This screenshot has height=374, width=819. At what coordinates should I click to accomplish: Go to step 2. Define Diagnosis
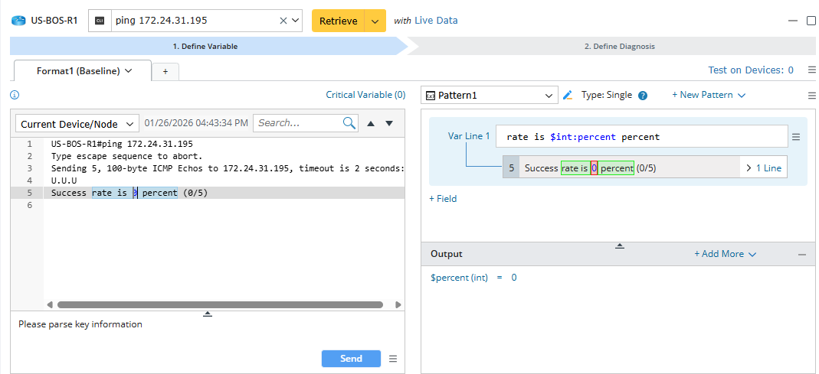pos(619,46)
